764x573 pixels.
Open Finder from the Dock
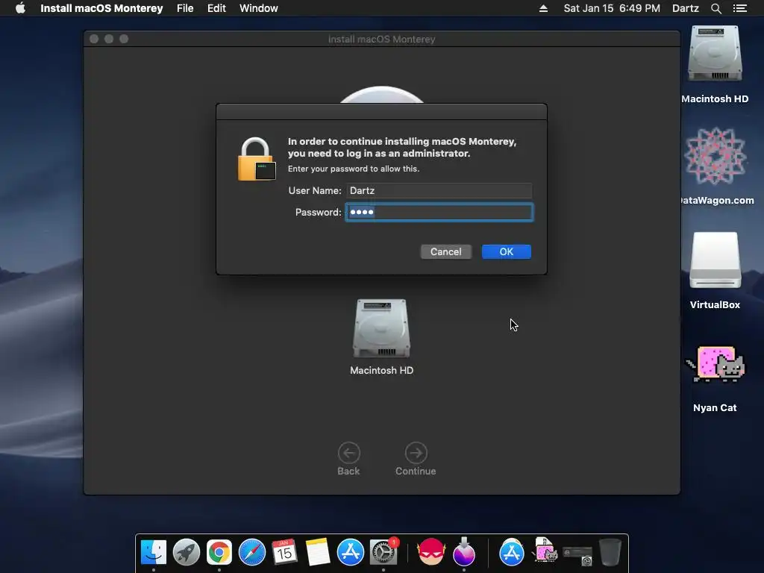[154, 553]
